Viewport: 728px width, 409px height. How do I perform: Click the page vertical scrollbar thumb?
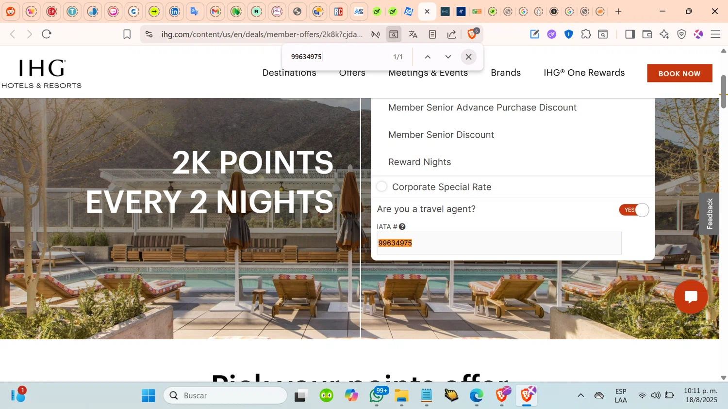tap(724, 92)
